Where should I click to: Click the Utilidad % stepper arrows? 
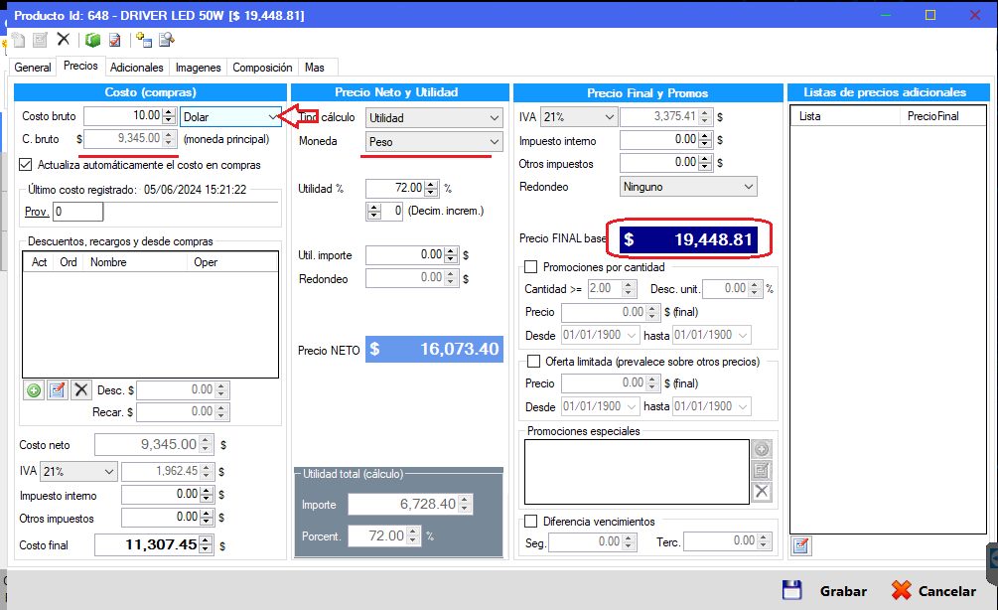coord(432,188)
